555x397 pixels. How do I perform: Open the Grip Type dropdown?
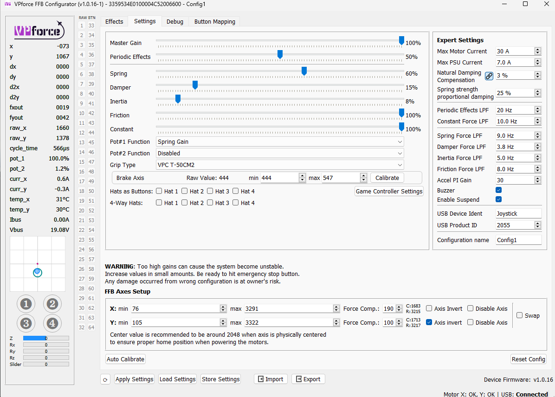(x=280, y=165)
